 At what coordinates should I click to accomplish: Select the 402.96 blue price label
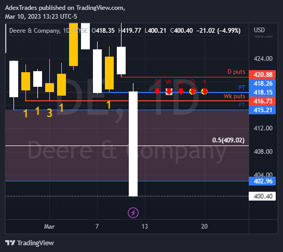(262, 181)
